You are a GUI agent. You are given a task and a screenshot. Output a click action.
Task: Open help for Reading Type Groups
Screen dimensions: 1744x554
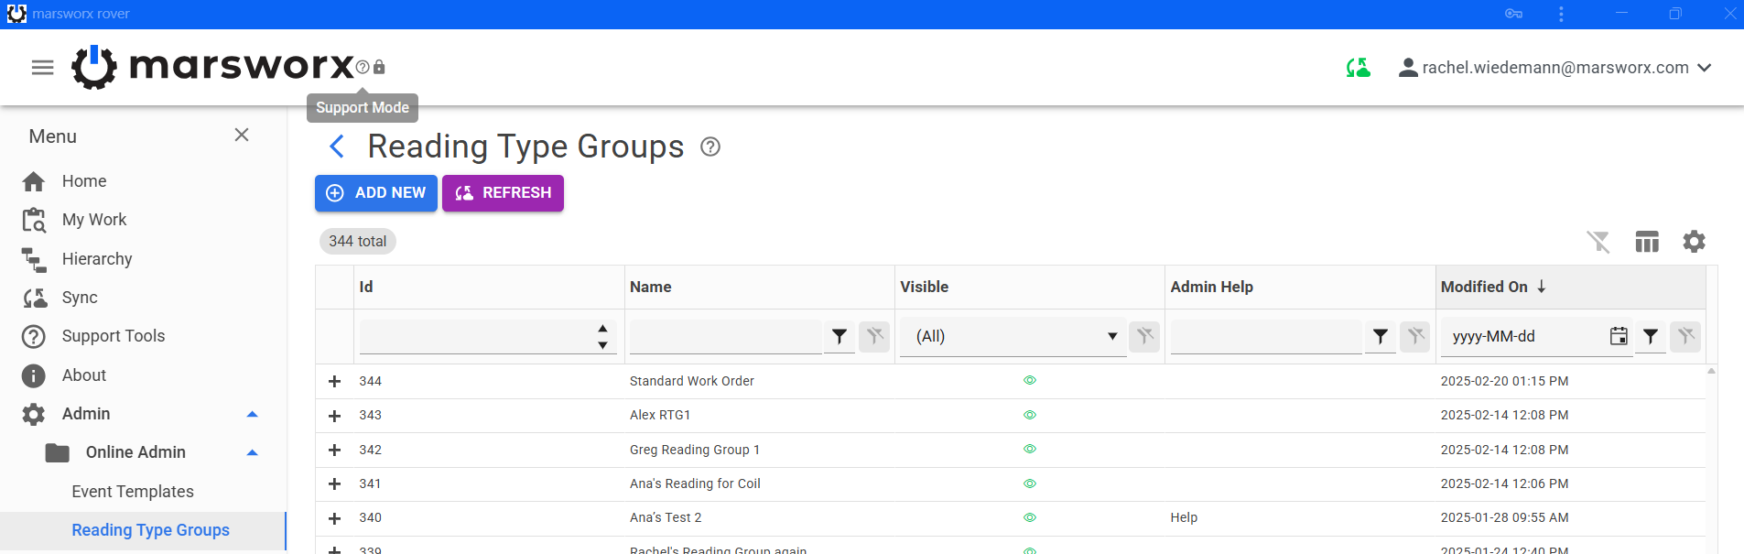(x=710, y=147)
